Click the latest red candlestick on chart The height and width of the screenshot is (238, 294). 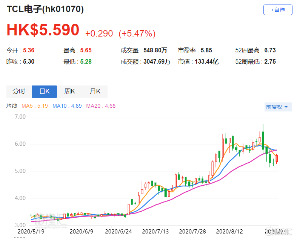point(277,158)
